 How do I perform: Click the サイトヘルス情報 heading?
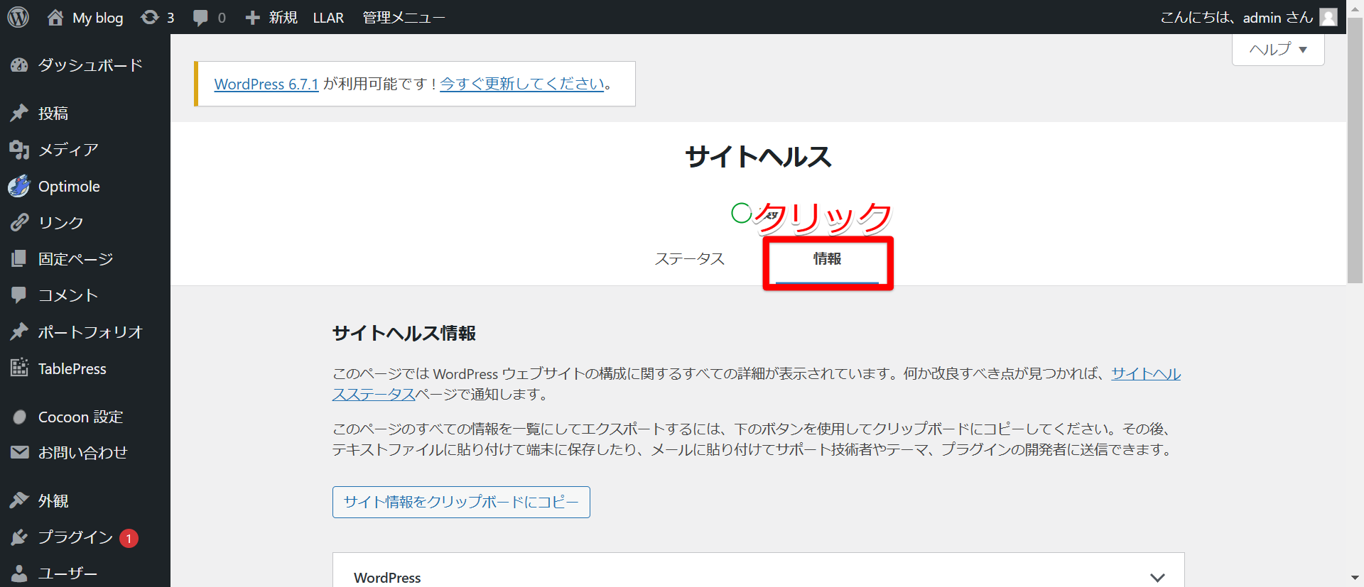tap(404, 333)
